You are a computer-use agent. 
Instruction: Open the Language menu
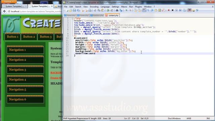(x=105, y=7)
